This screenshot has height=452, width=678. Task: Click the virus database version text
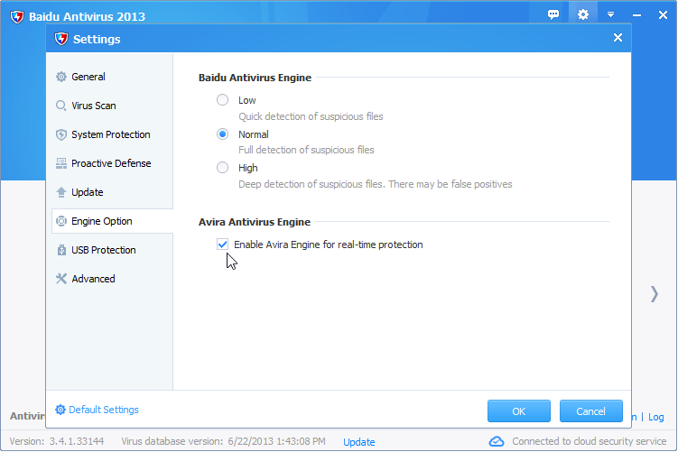223,441
